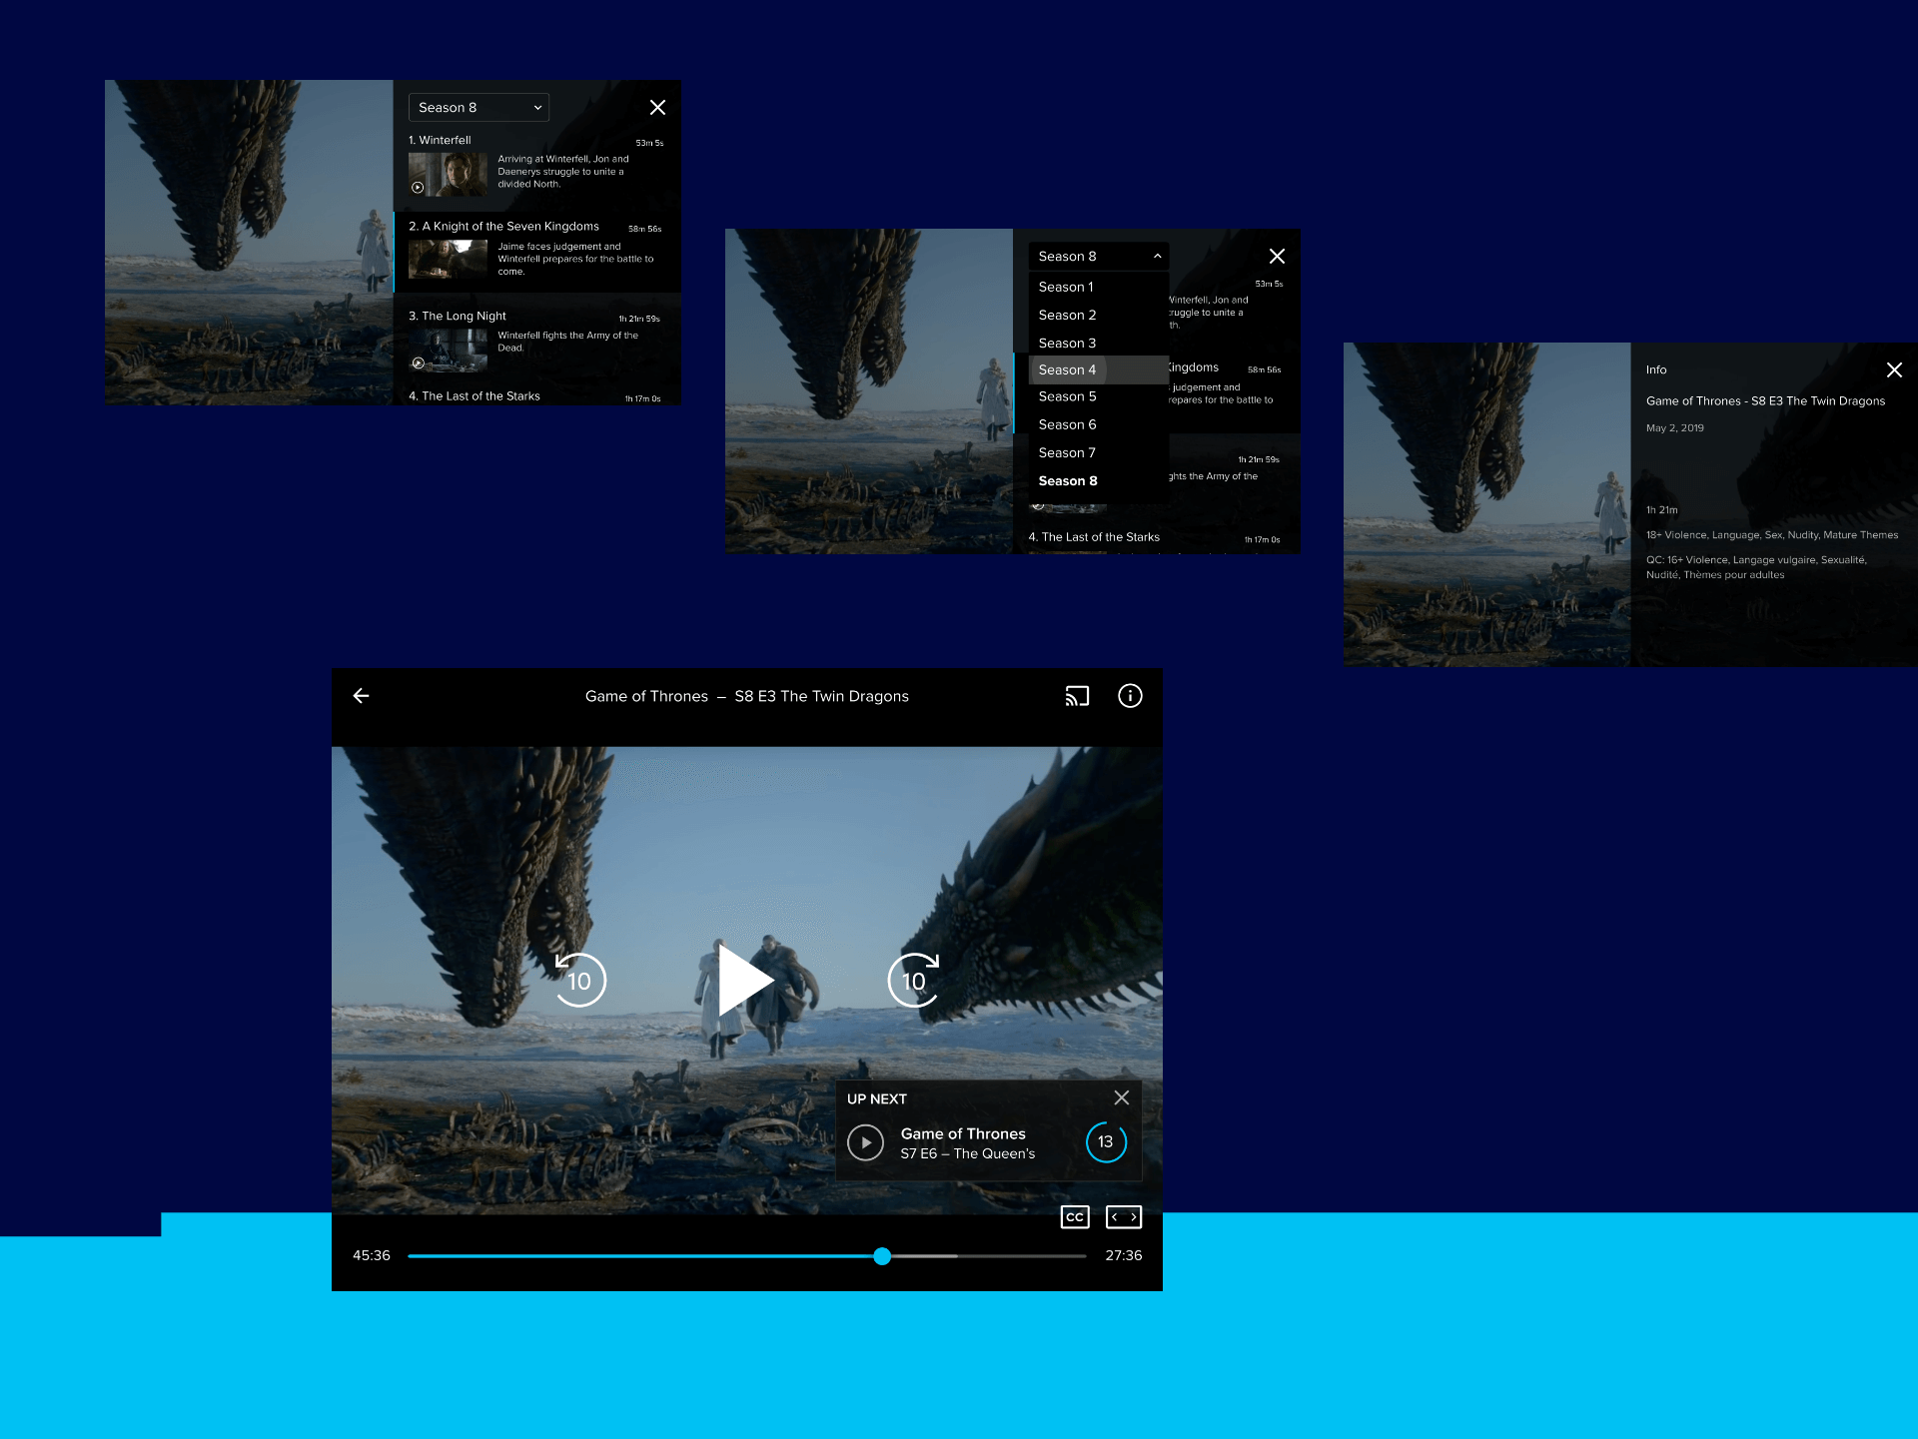Open the episode info icon
This screenshot has height=1439, width=1918.
coord(1130,696)
